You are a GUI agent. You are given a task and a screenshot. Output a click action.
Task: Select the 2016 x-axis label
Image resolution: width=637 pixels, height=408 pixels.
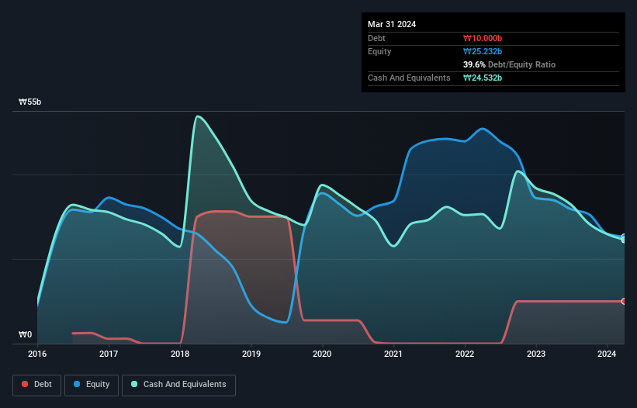pyautogui.click(x=37, y=354)
